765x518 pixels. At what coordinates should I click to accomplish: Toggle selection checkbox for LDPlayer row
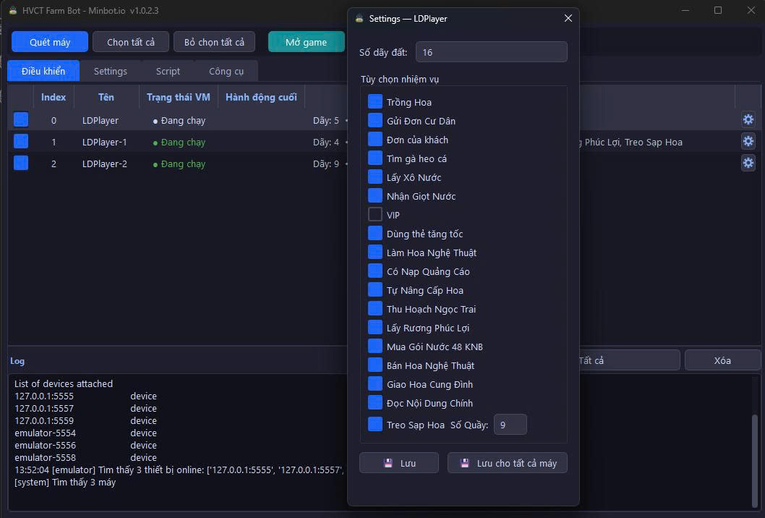(20, 119)
